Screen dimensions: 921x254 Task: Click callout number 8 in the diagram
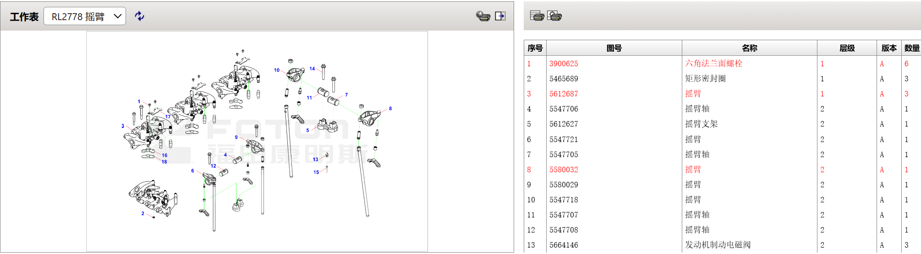[x=390, y=109]
